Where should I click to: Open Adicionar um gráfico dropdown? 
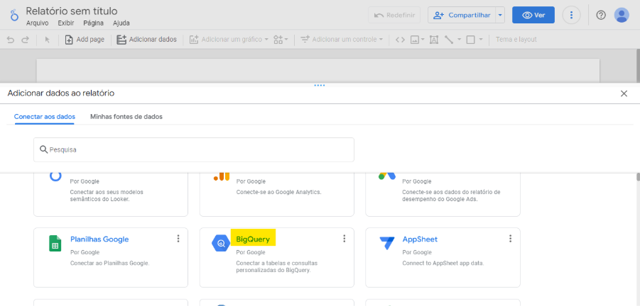tap(229, 40)
